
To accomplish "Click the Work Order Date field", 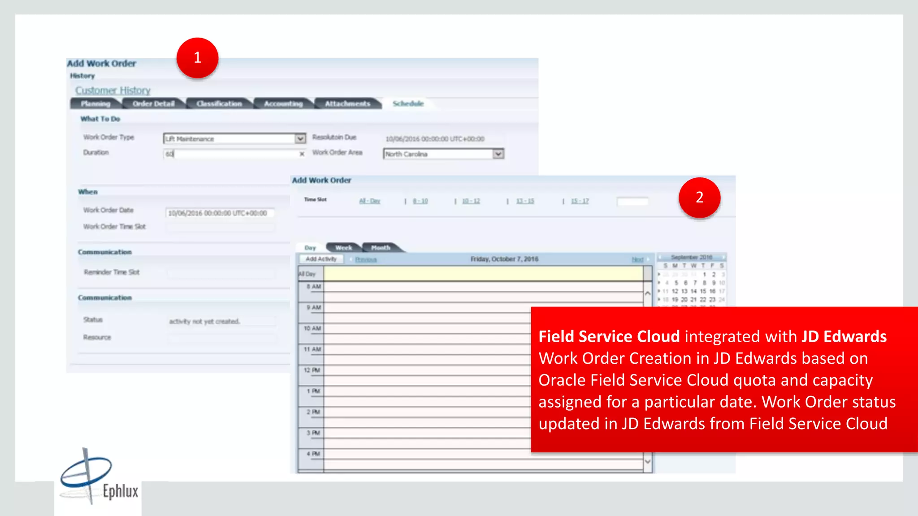I will coord(220,213).
